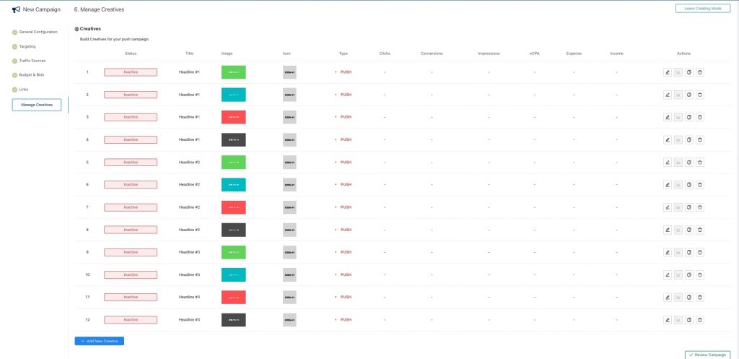Click the edit pencil icon for creative 7
Image resolution: width=739 pixels, height=359 pixels.
tap(668, 207)
